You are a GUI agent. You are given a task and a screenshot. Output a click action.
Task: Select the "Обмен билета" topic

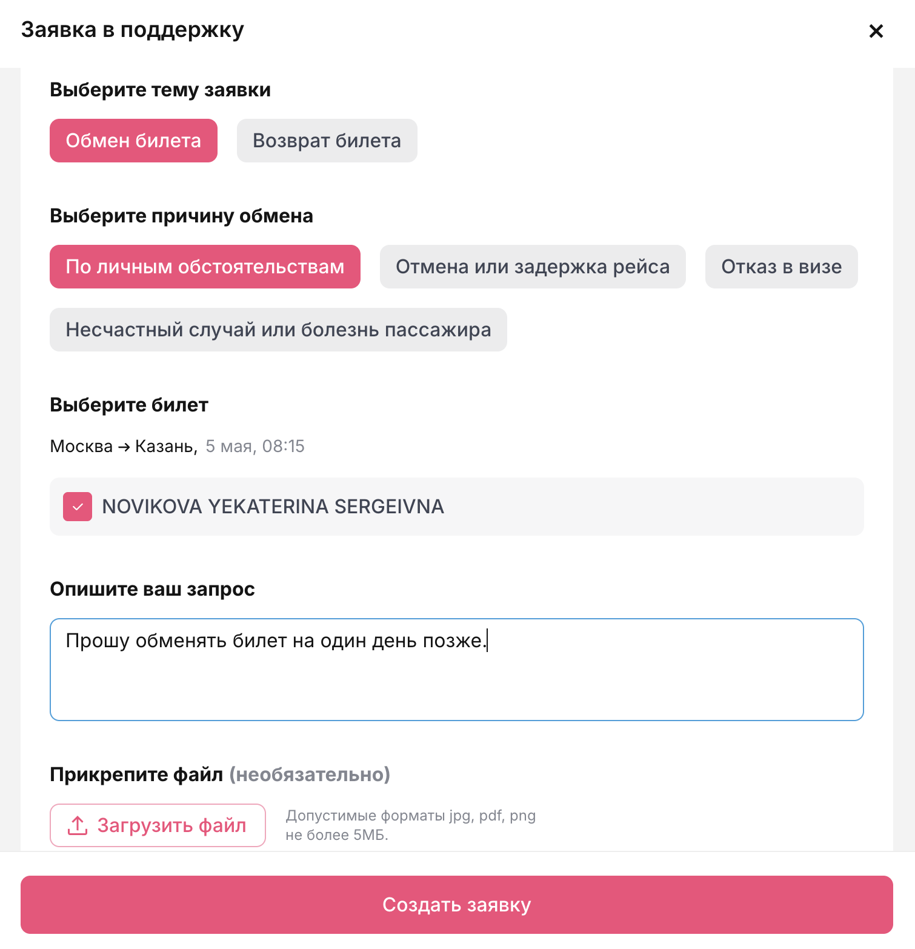(x=133, y=141)
